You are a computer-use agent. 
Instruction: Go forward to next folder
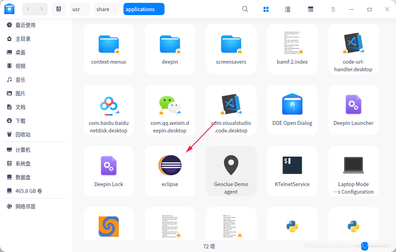tap(41, 9)
